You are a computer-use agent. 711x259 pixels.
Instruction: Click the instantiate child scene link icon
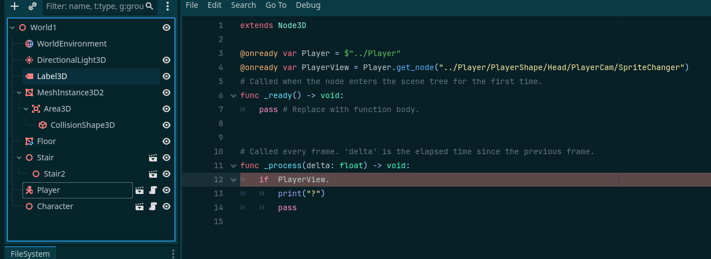[x=33, y=7]
